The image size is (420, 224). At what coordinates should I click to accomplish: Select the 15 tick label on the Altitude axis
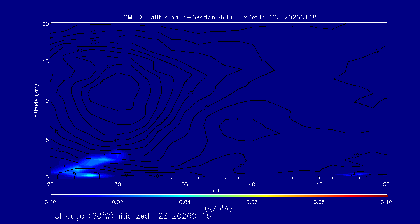coord(45,62)
